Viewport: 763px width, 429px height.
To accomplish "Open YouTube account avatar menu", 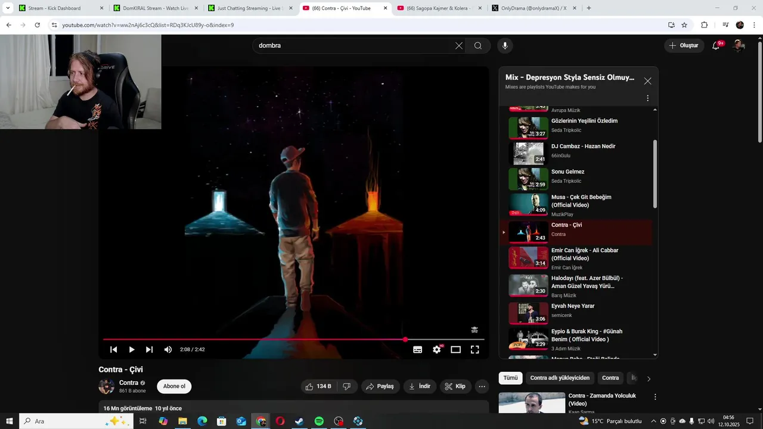I will coord(739,46).
